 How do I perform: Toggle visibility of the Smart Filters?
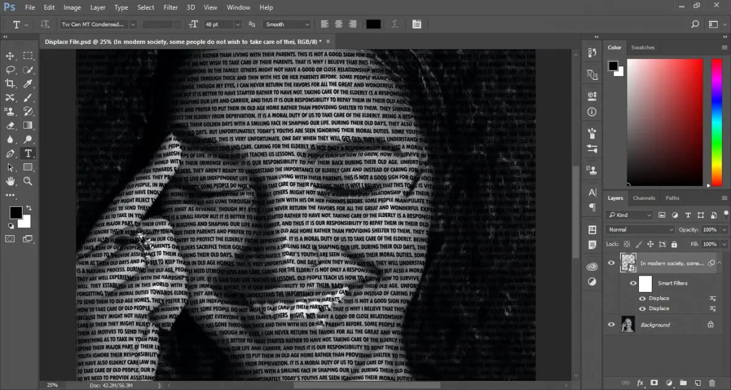634,283
